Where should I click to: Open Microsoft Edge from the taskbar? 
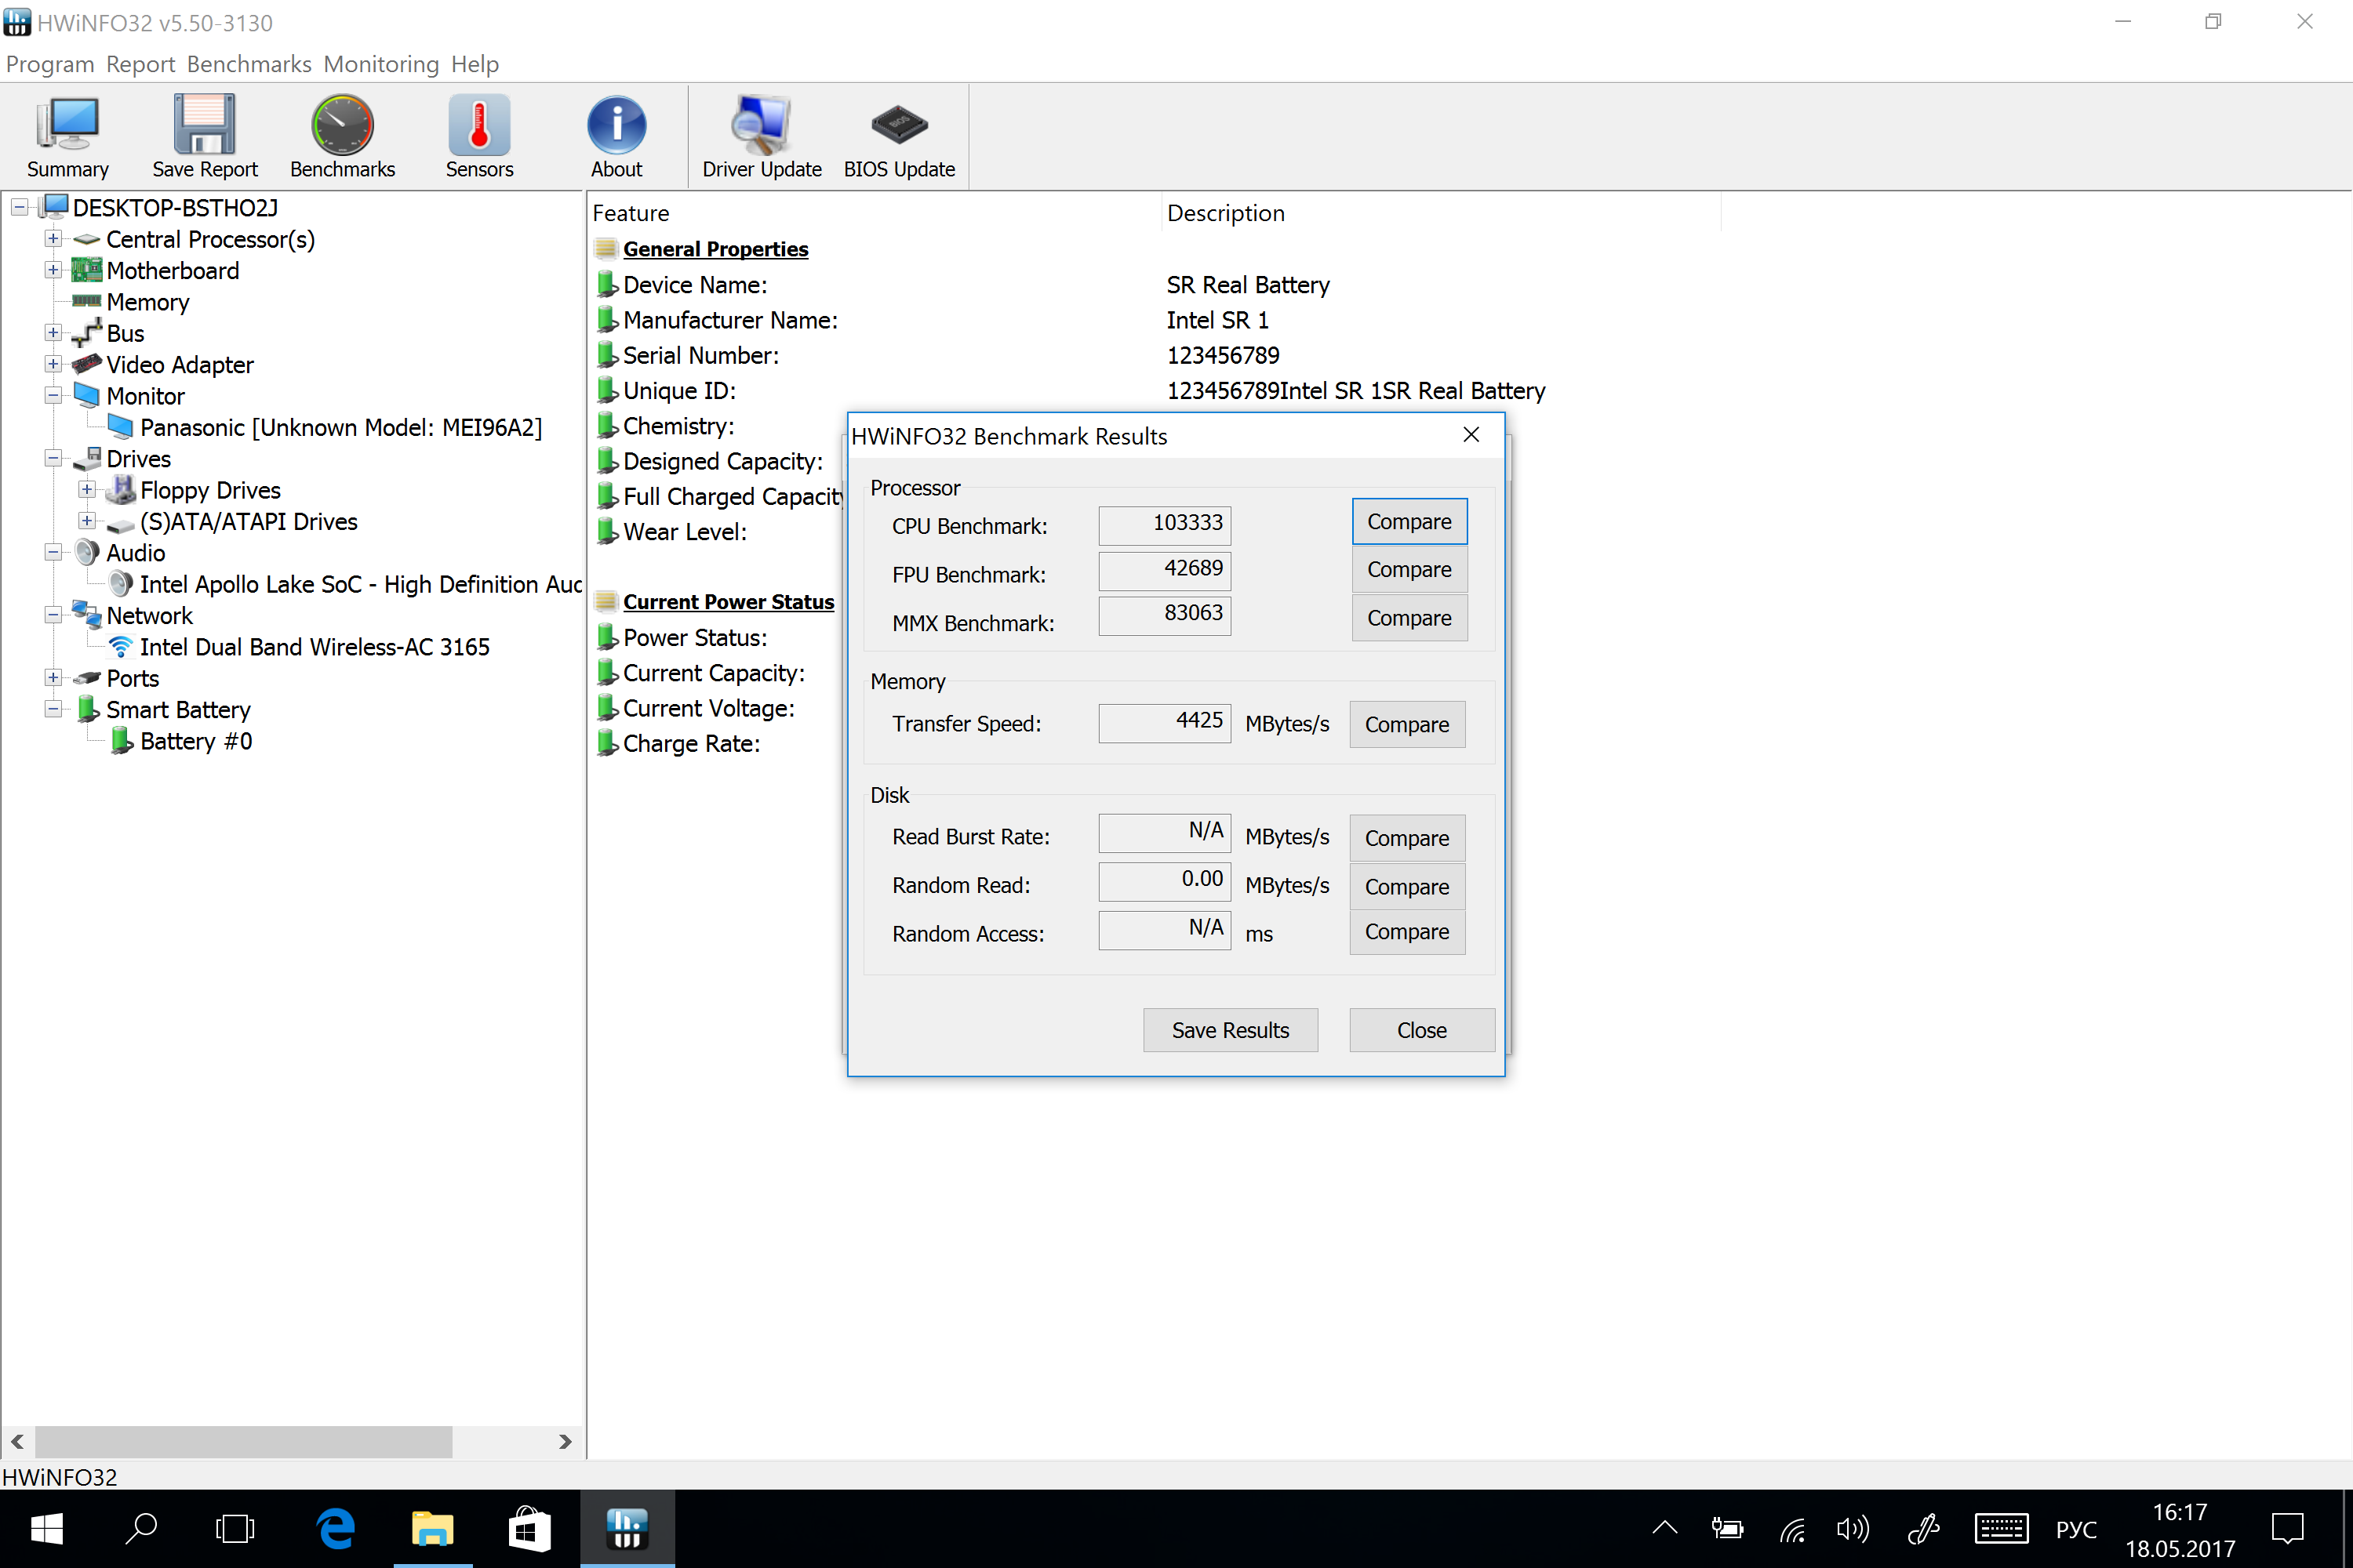pyautogui.click(x=335, y=1528)
